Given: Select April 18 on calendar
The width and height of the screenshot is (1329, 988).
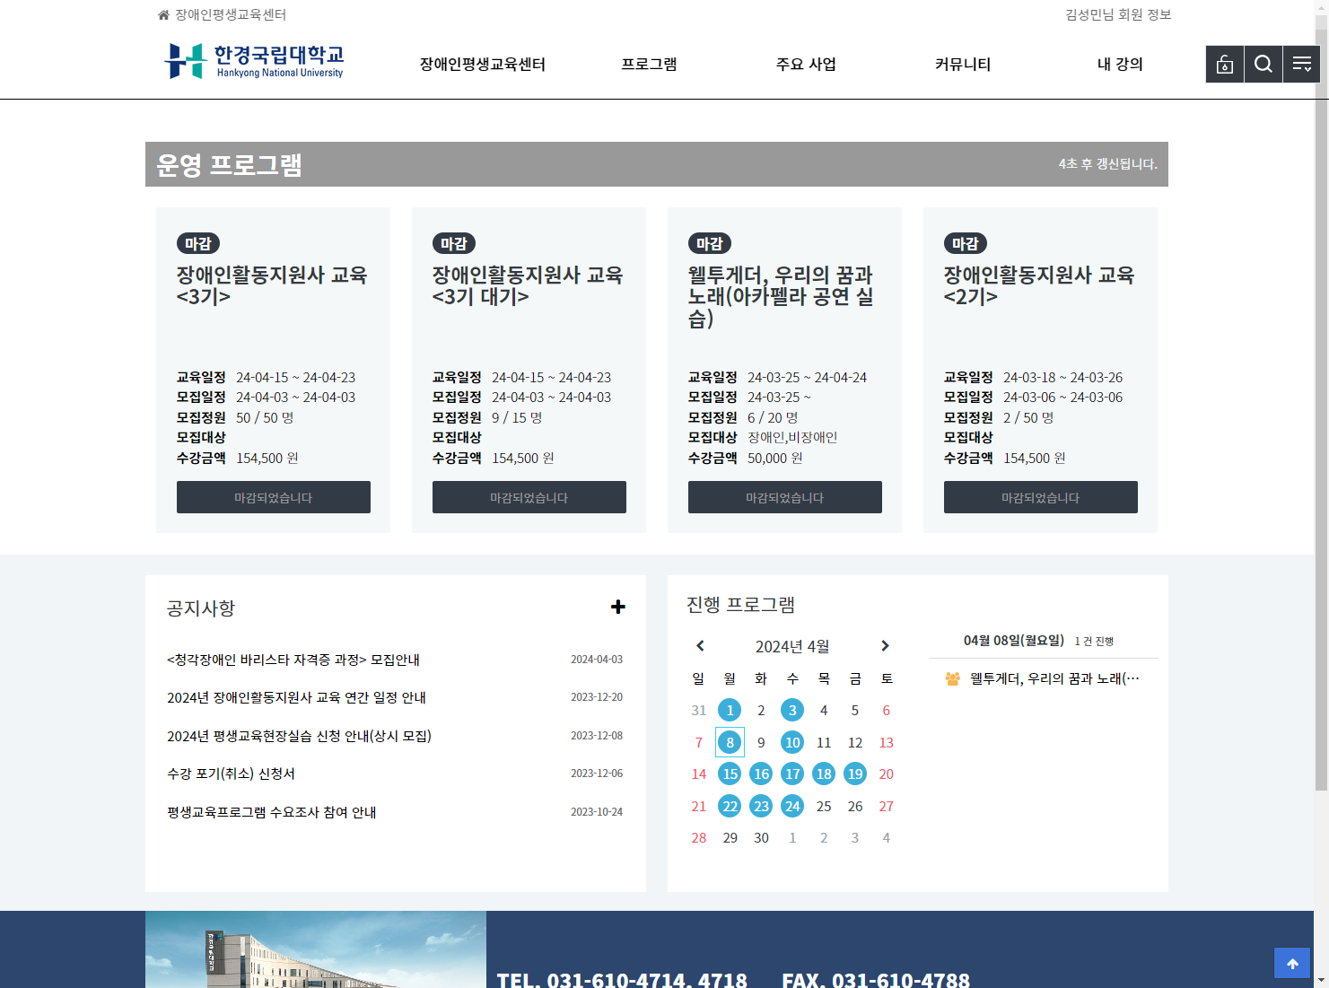Looking at the screenshot, I should click(x=824, y=774).
